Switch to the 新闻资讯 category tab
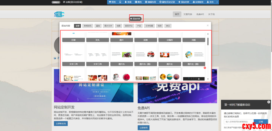The width and height of the screenshot is (272, 131). (x=87, y=26)
